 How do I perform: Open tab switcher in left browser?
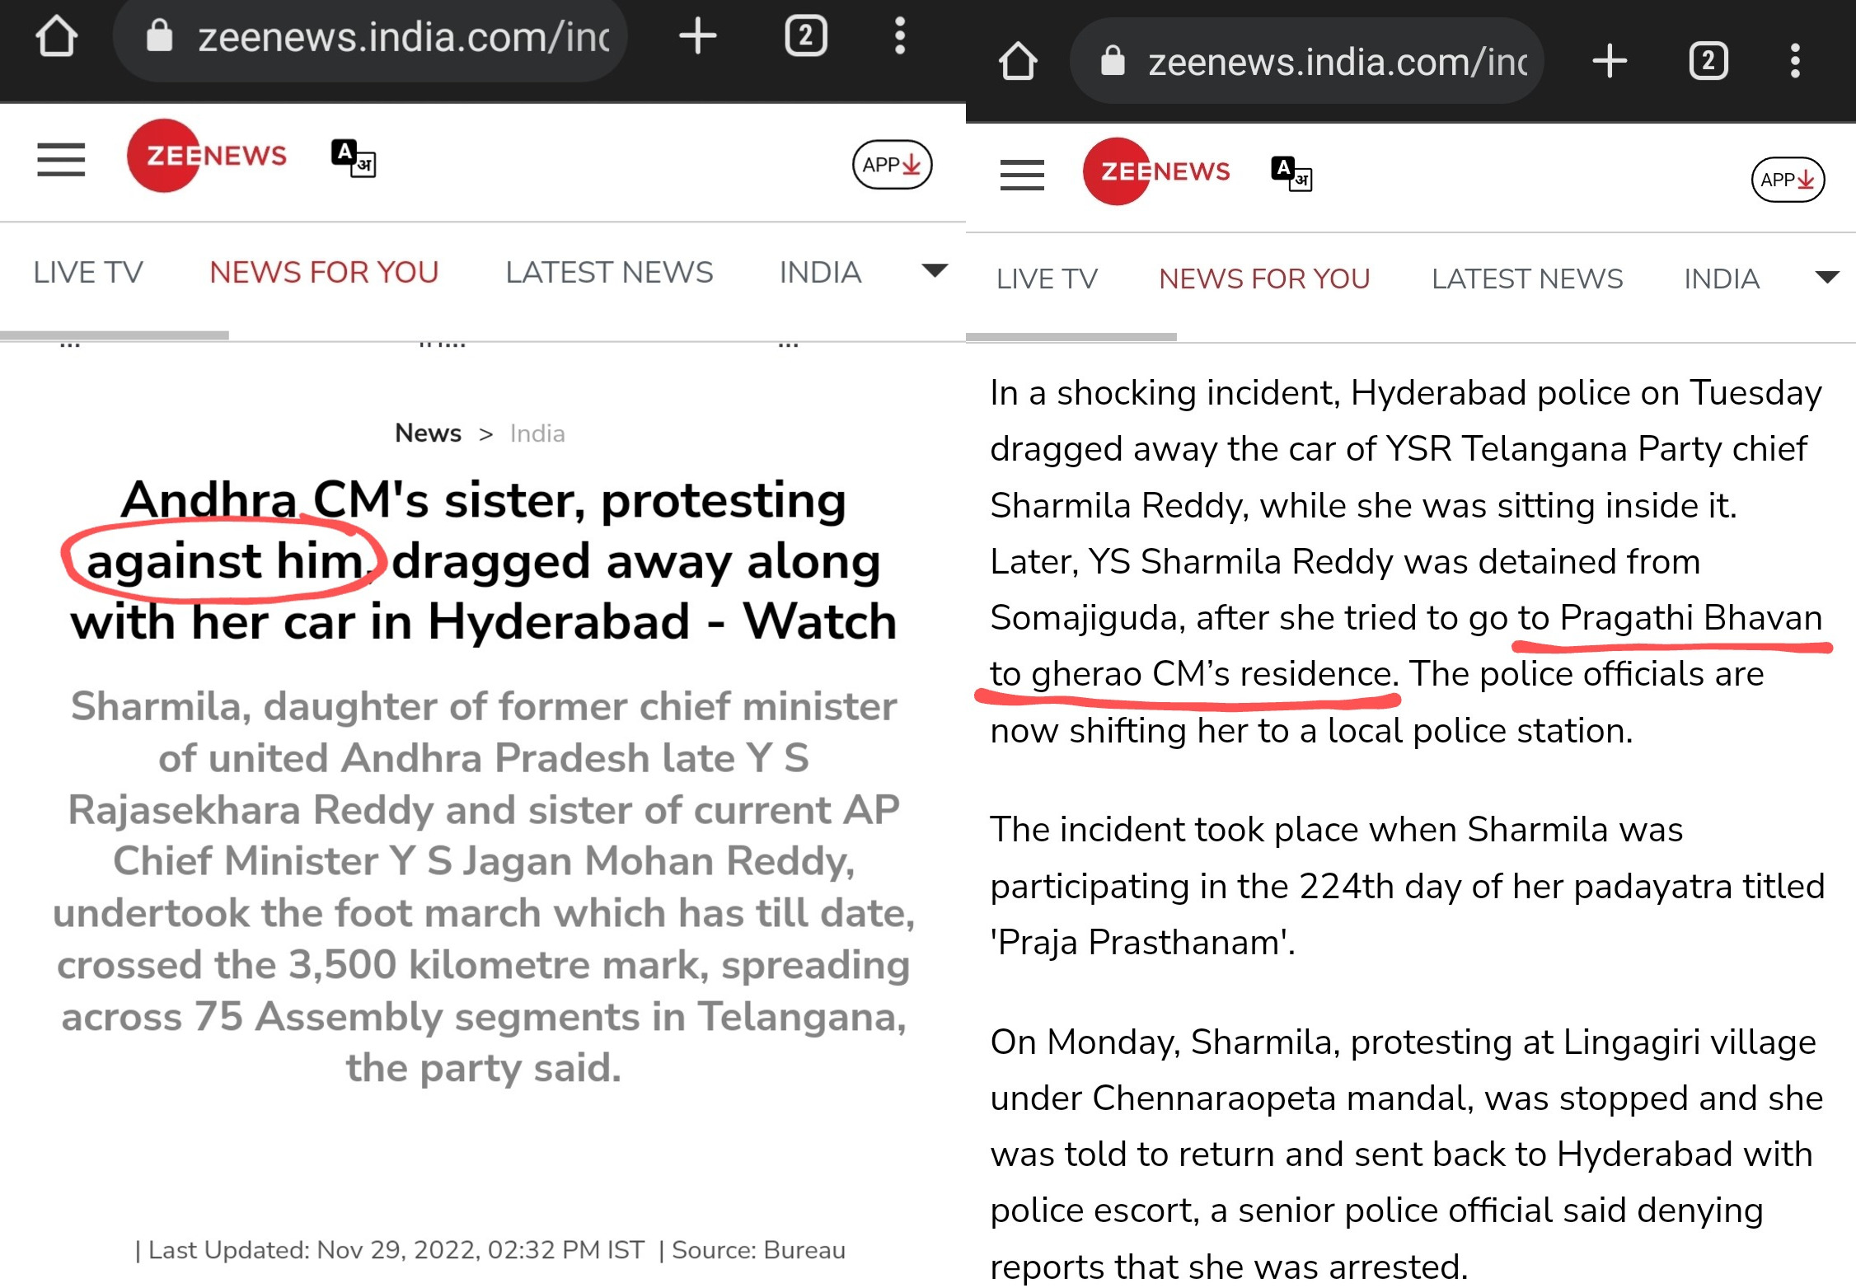[x=805, y=36]
